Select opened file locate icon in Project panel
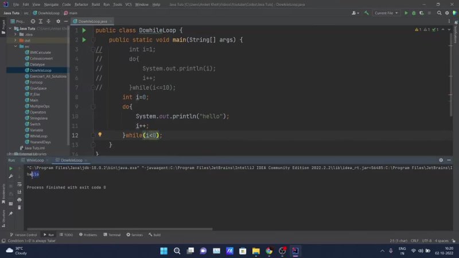Viewport: 459px width, 258px height. 33,21
